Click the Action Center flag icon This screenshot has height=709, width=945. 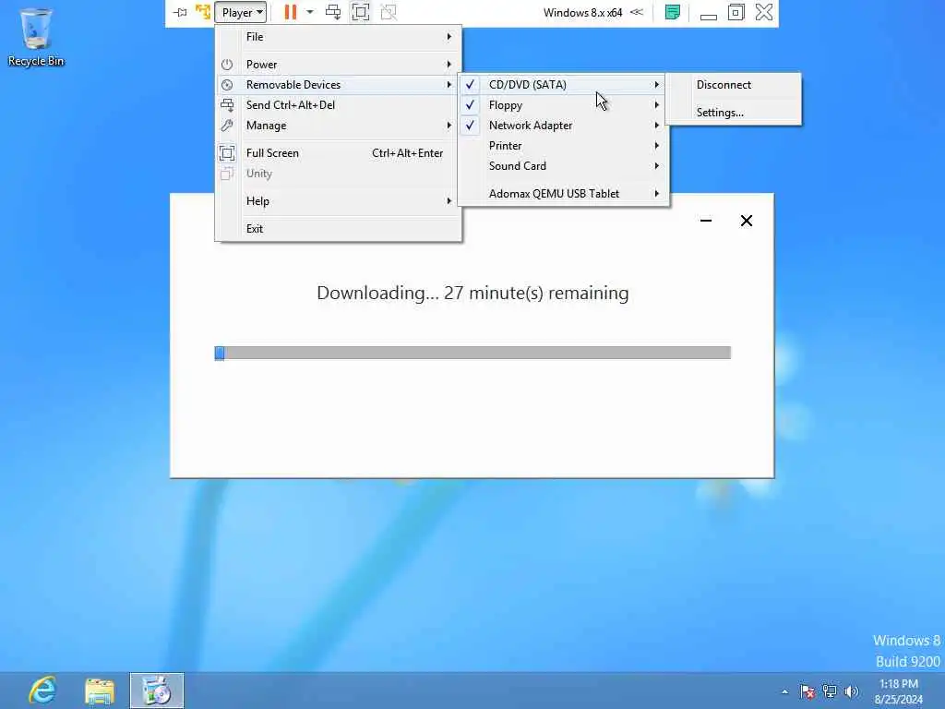pyautogui.click(x=807, y=691)
